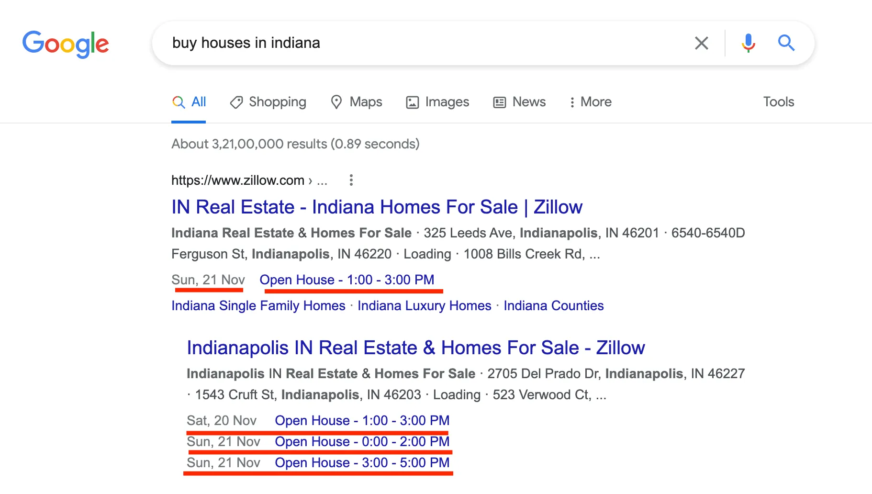
Task: Click the Google logo
Action: [x=66, y=44]
